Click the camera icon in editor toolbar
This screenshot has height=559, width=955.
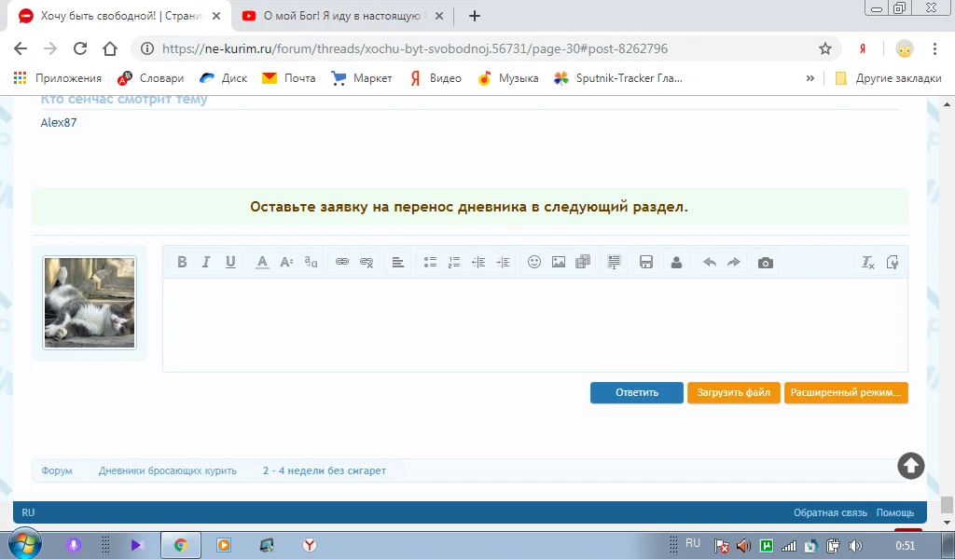click(766, 263)
